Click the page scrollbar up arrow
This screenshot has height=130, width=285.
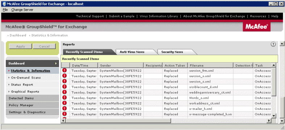pyautogui.click(x=281, y=44)
